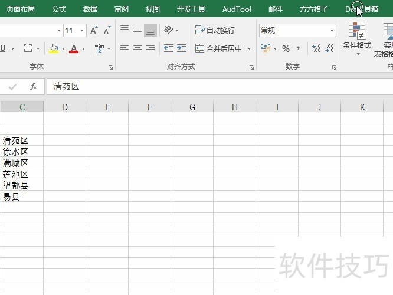Open the 方方格子 tab
The image size is (393, 295).
click(x=313, y=9)
